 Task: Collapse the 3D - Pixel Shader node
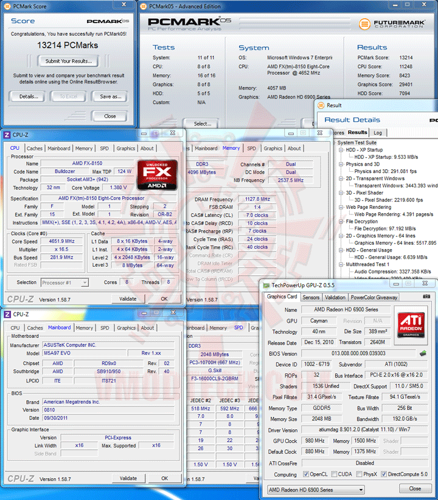[x=341, y=193]
